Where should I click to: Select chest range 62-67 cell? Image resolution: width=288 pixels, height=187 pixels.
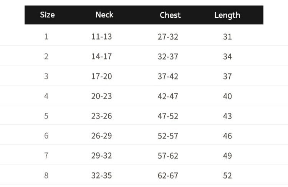tap(168, 175)
